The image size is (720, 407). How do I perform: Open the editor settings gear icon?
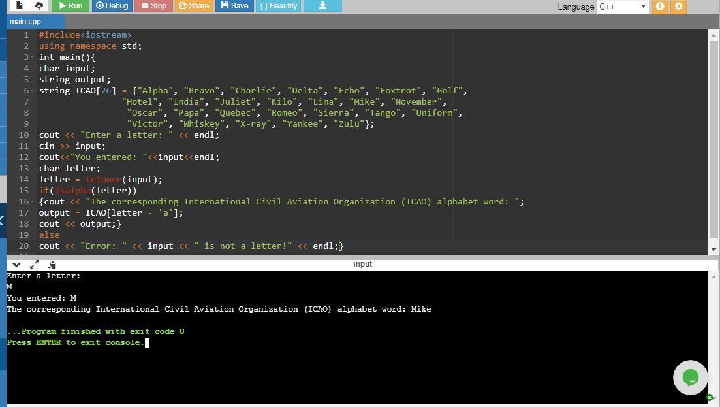tap(679, 7)
